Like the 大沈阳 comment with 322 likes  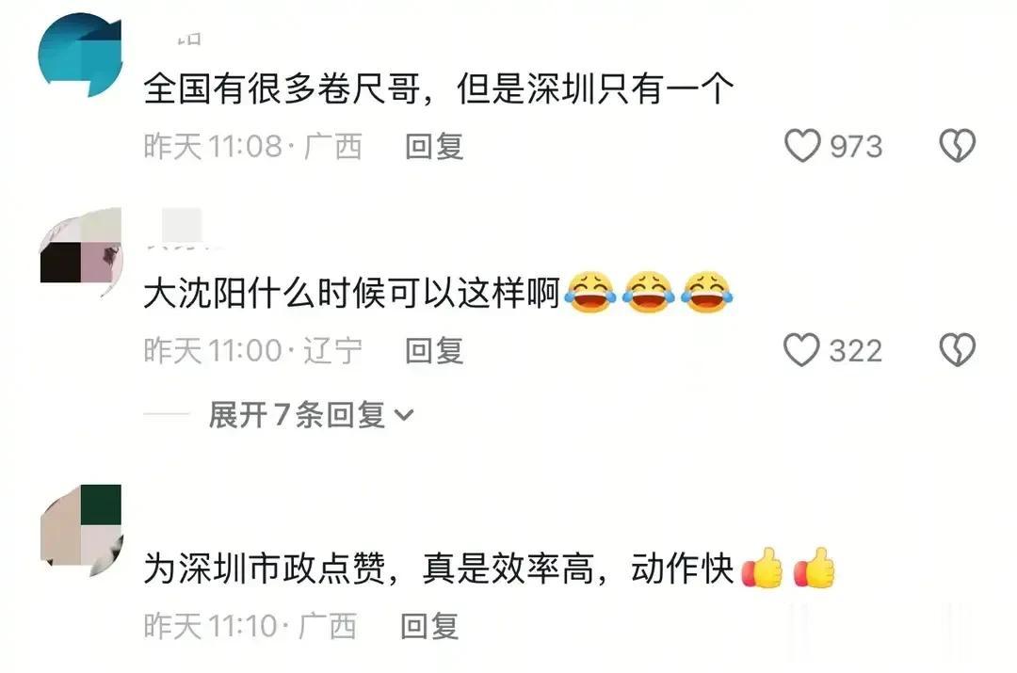(801, 350)
